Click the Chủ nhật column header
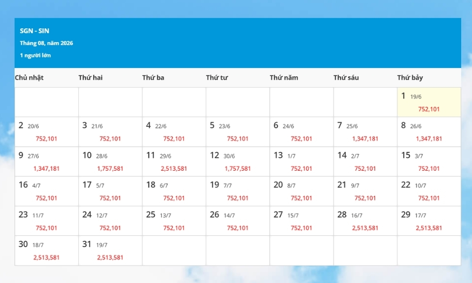The image size is (472, 283). [x=29, y=78]
